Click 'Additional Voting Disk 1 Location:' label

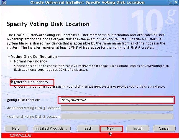tap(34, 108)
